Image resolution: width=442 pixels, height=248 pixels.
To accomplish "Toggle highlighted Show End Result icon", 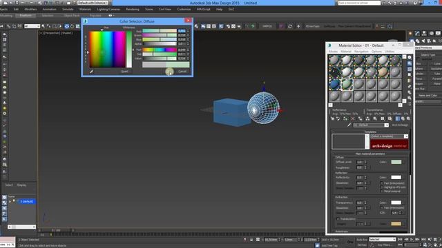I will pos(398,118).
